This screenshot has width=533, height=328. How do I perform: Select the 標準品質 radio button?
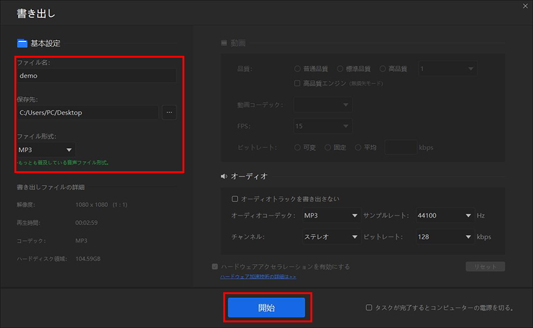pos(340,68)
